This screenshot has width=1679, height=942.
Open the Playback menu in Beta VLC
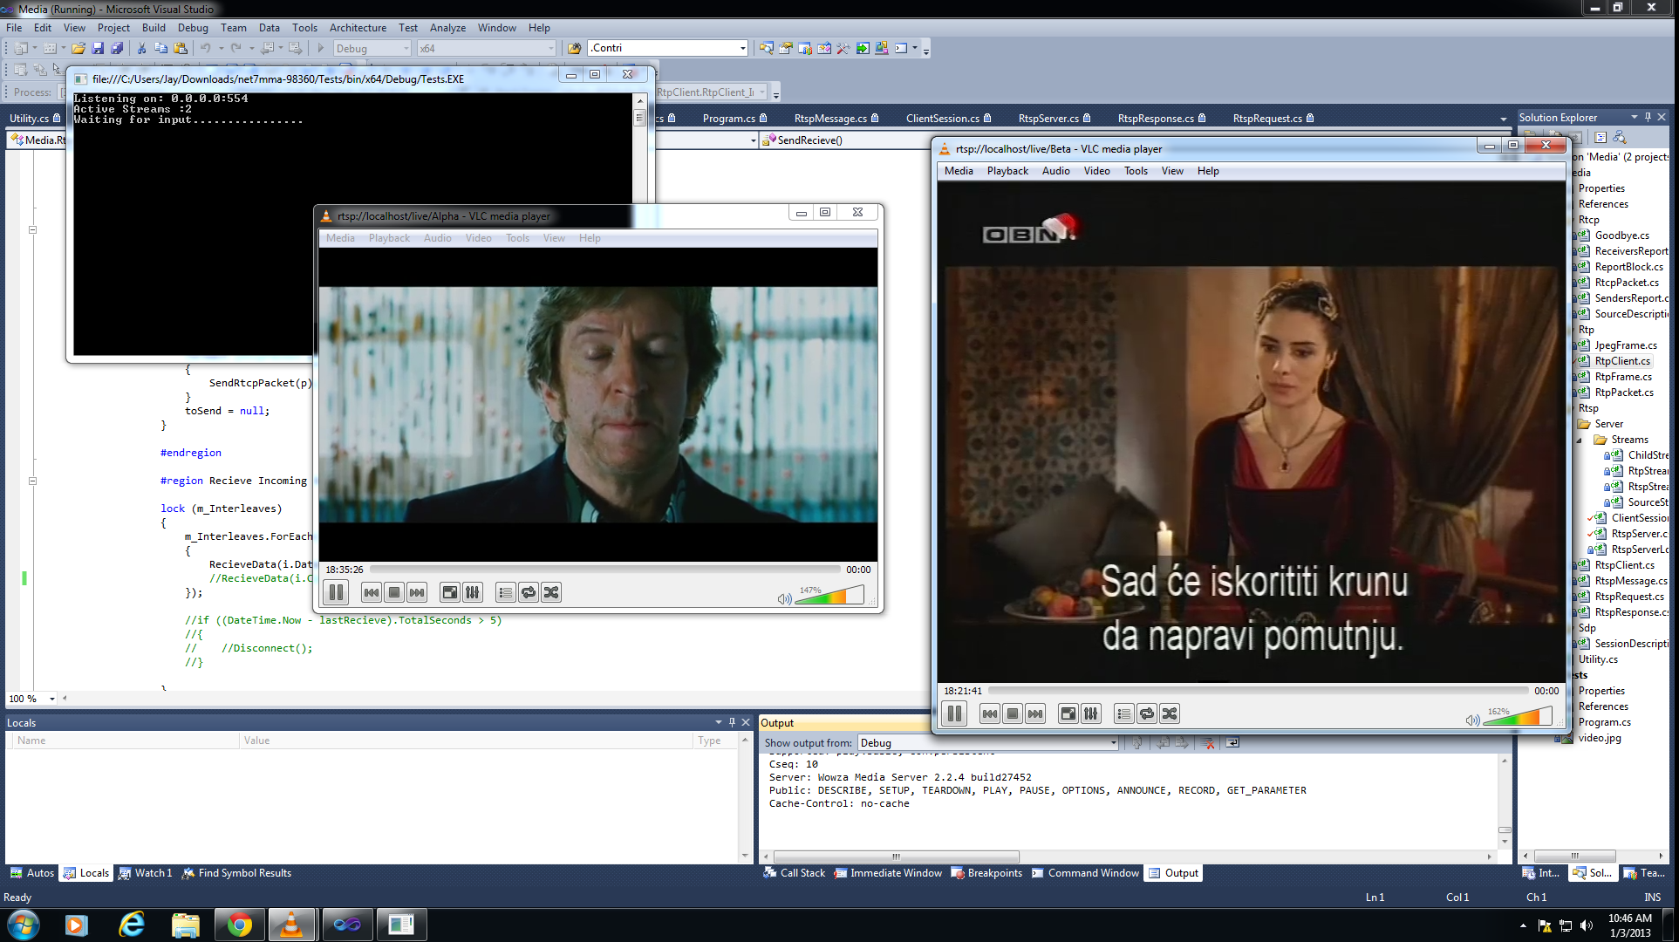(x=1007, y=171)
